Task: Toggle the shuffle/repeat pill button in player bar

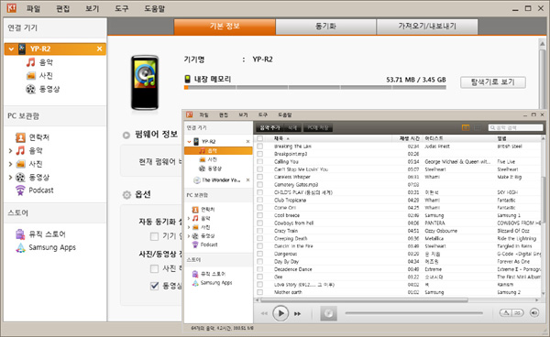Action: [511, 313]
